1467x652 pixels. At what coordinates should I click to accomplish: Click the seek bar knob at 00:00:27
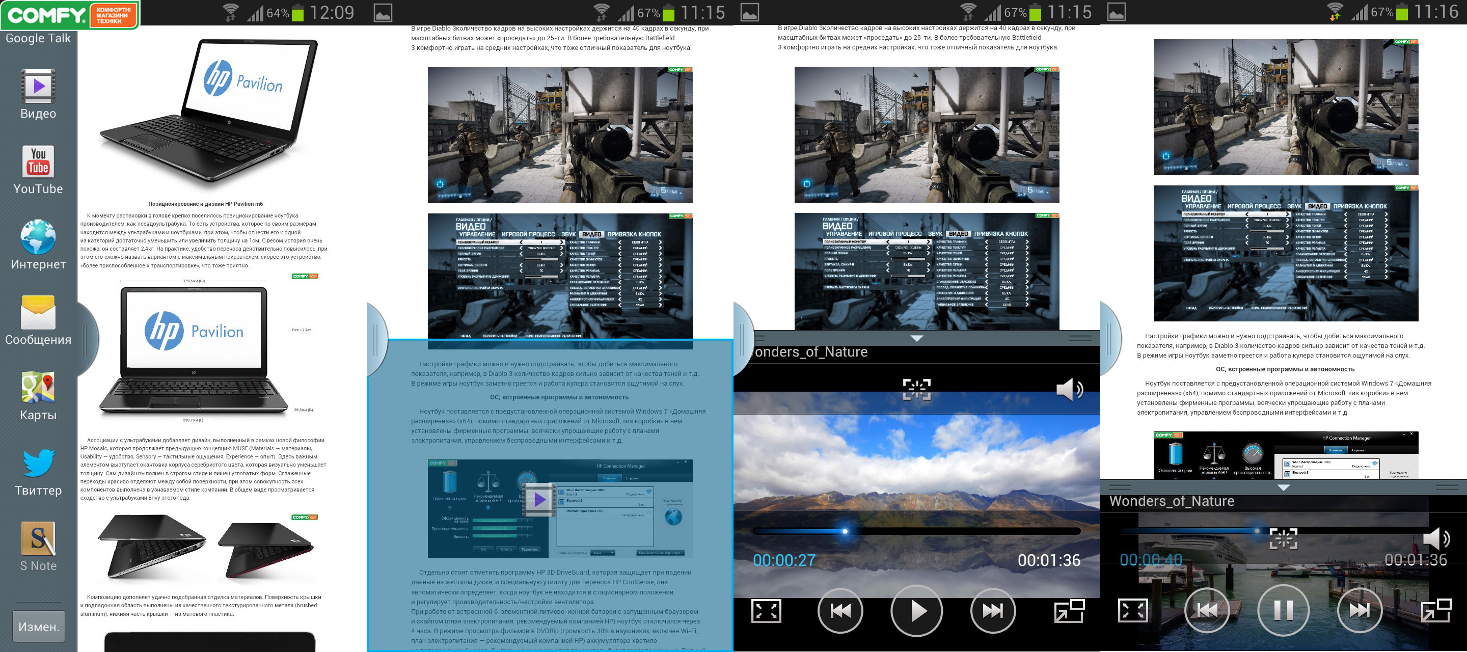tap(845, 531)
